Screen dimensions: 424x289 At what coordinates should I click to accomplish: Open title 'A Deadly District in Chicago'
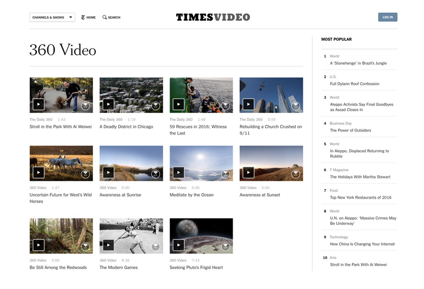(x=126, y=127)
